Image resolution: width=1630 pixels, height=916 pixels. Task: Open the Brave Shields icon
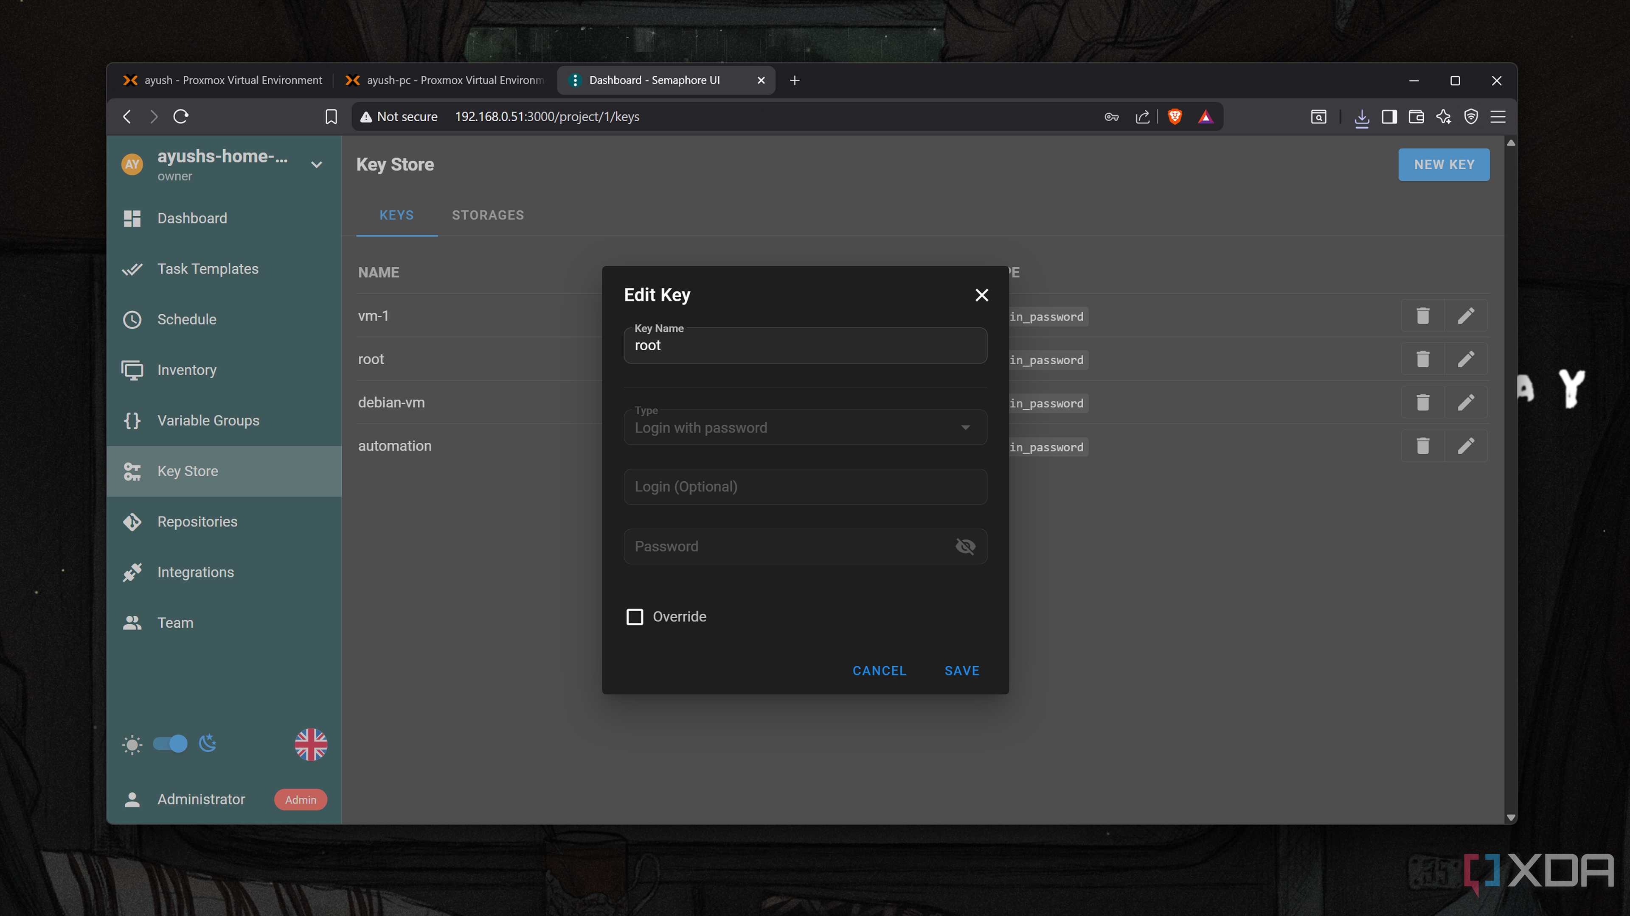point(1175,116)
